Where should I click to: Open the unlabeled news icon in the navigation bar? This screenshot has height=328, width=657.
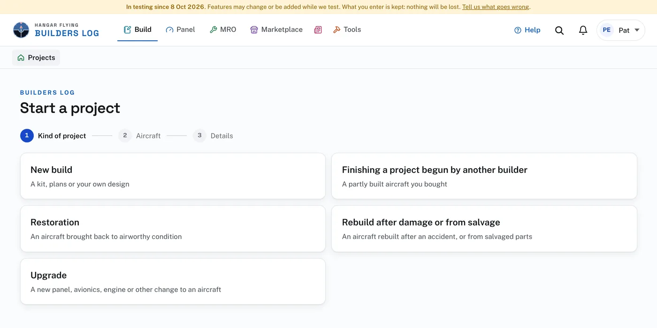click(318, 30)
